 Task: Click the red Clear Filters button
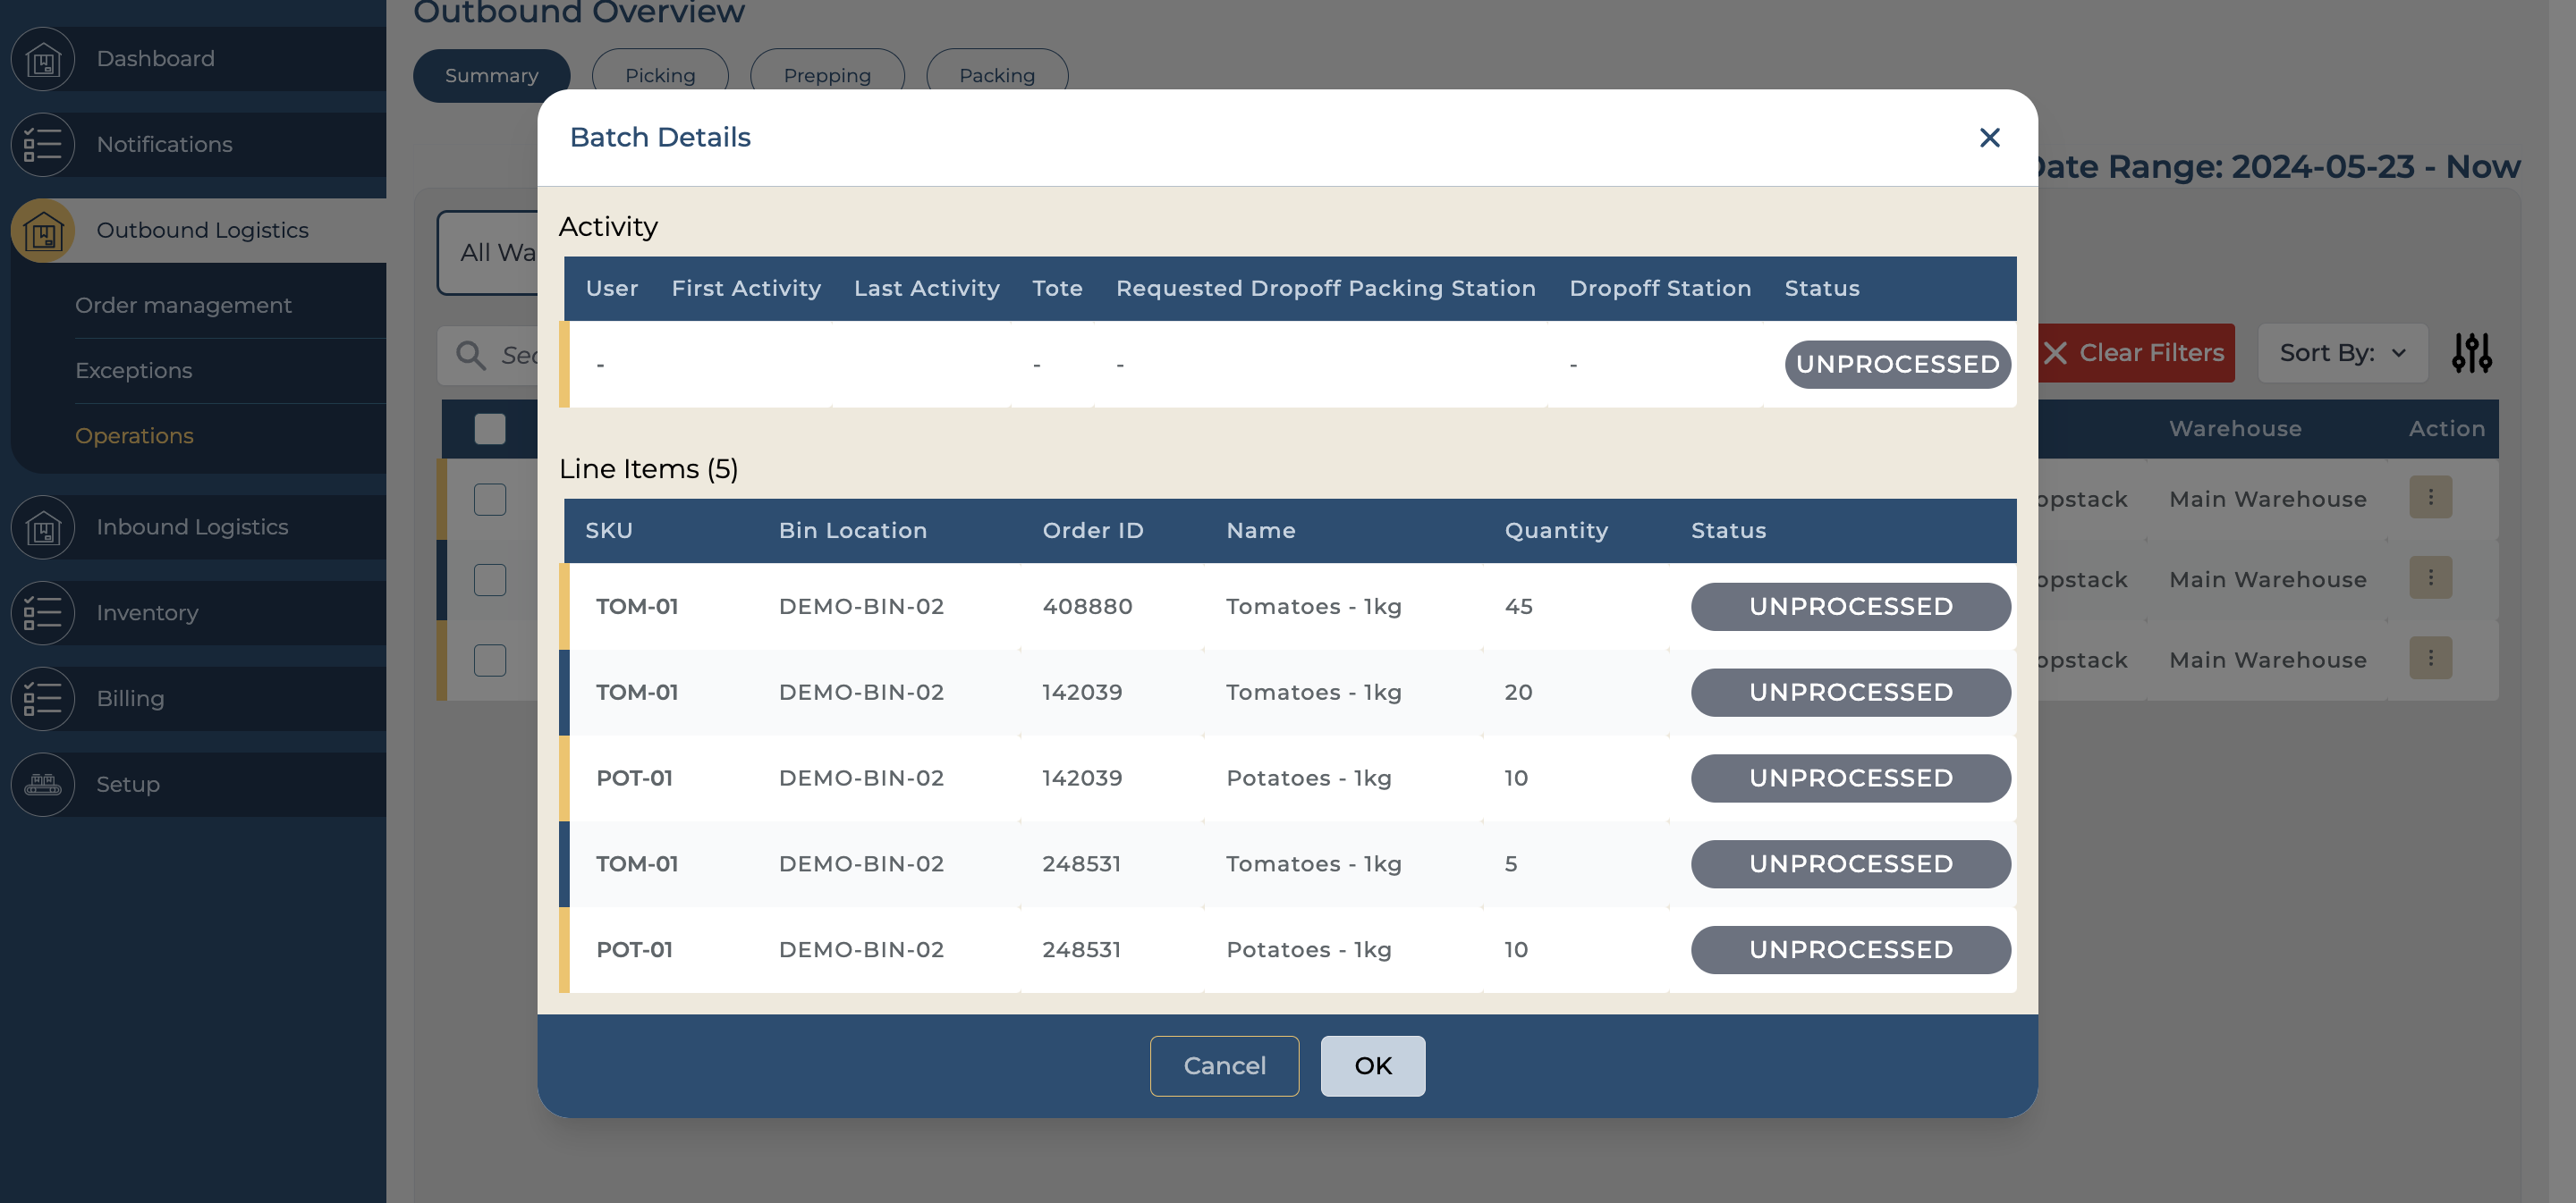pos(2136,353)
